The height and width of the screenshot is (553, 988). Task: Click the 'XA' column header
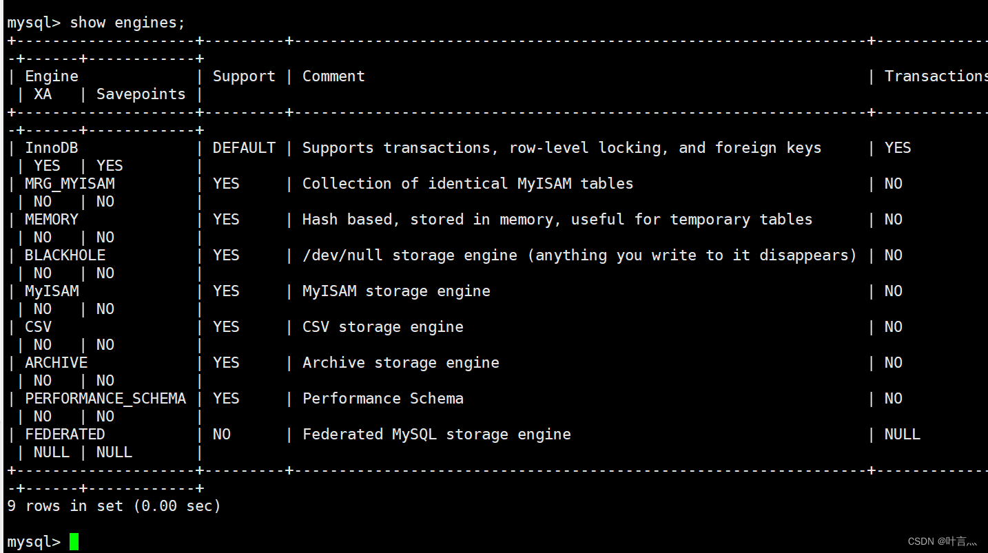43,94
